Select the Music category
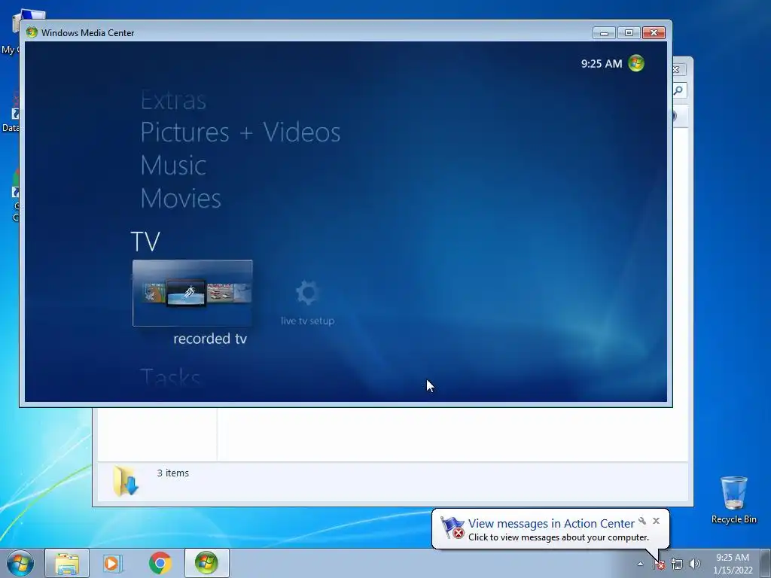 click(x=173, y=165)
